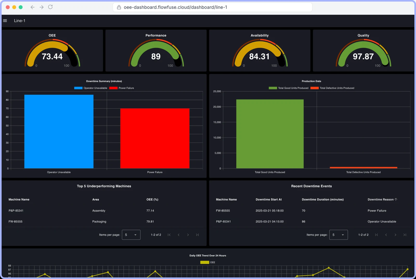Click Power Failure reason cell
Image resolution: width=416 pixels, height=279 pixels.
[x=377, y=211]
